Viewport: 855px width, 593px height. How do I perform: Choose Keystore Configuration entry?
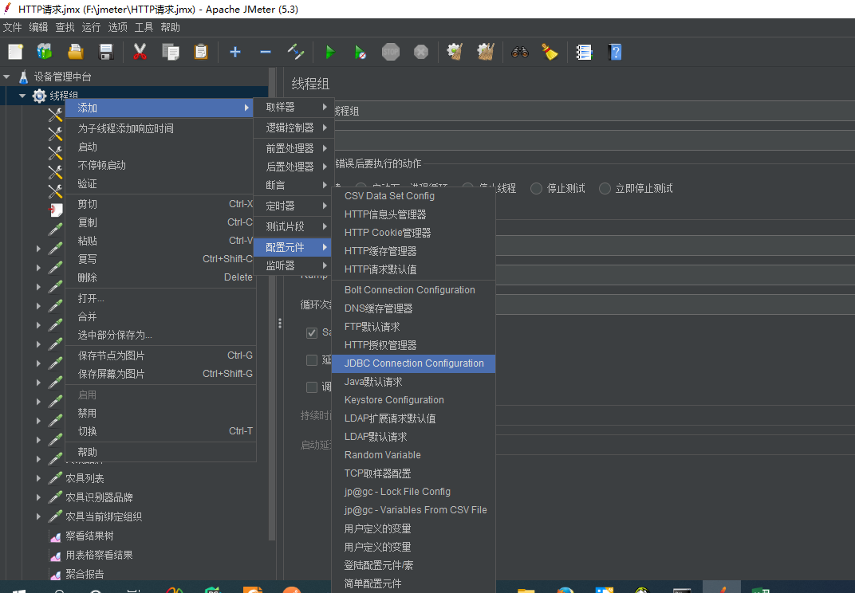coord(414,400)
